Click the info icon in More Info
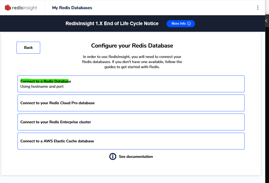The height and width of the screenshot is (183, 269). [x=189, y=23]
